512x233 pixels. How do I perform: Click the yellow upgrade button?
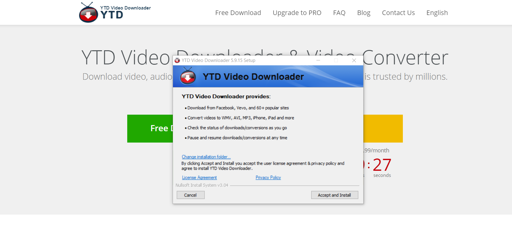coord(383,128)
